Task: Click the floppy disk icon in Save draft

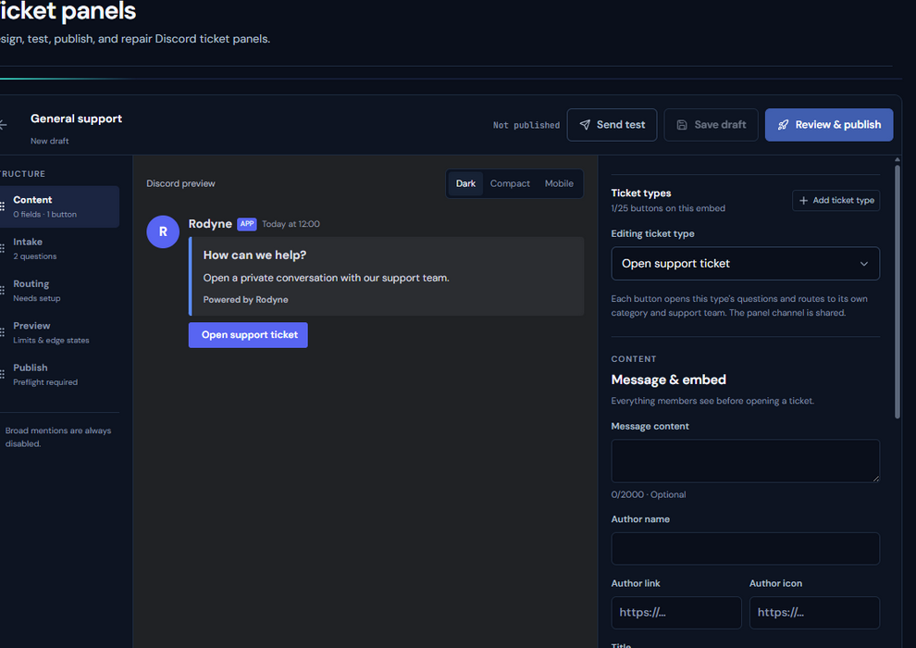Action: [682, 124]
